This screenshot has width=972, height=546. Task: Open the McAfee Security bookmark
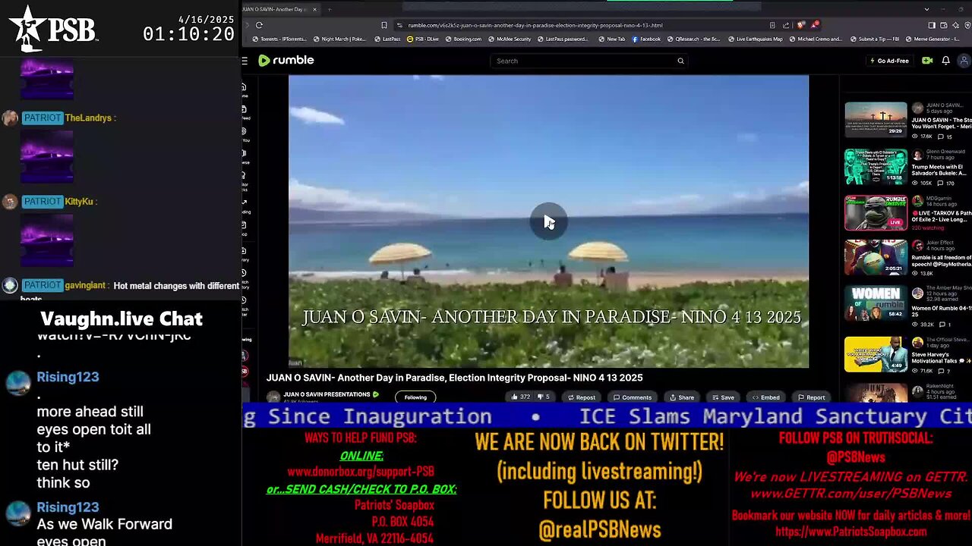click(510, 39)
